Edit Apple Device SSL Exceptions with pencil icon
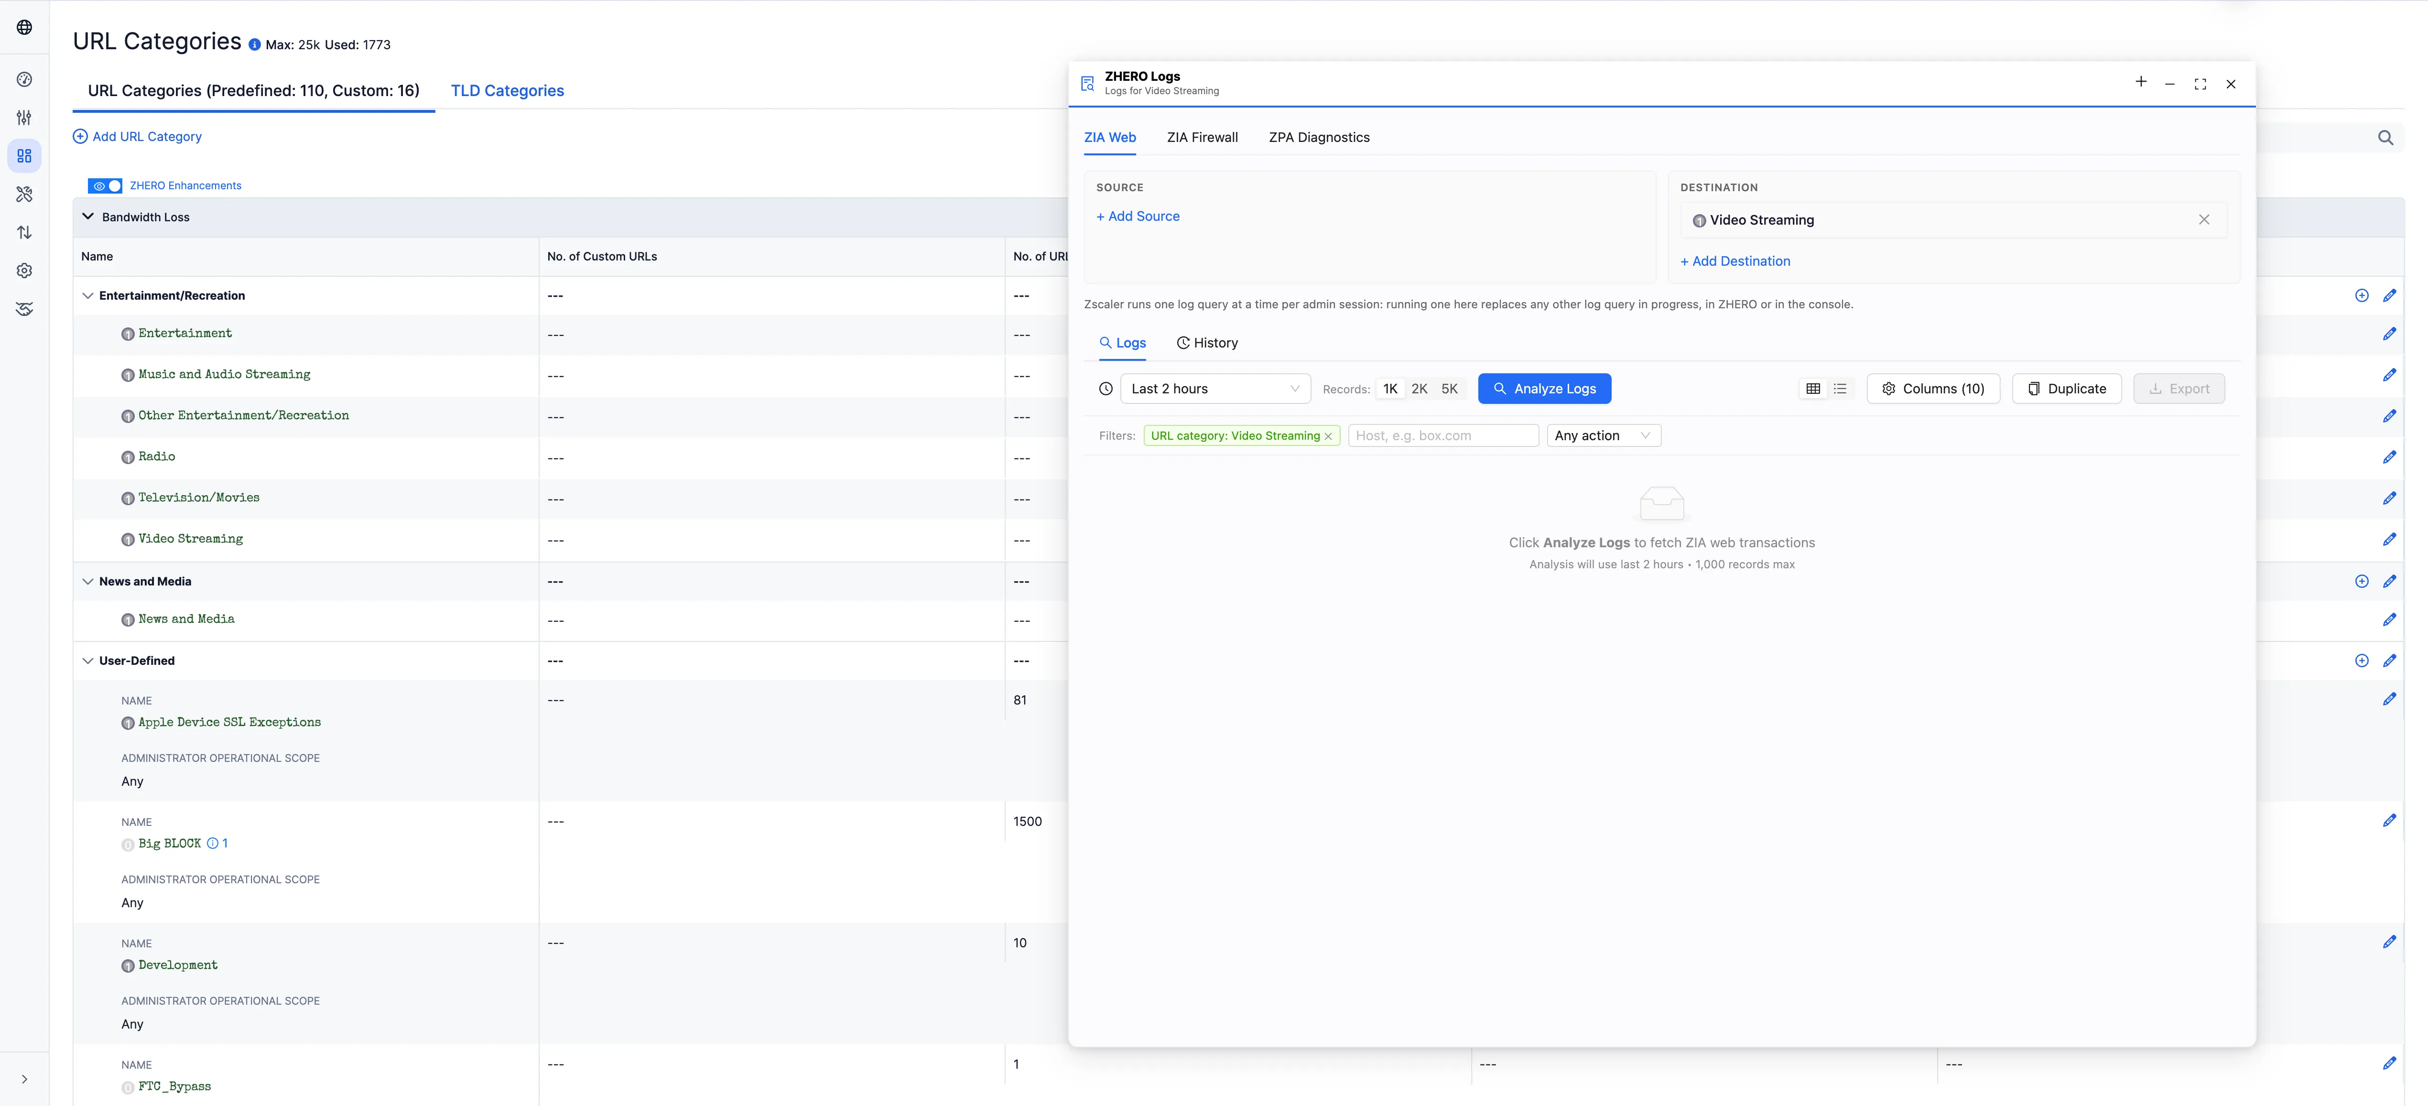The image size is (2428, 1106). click(x=2389, y=699)
